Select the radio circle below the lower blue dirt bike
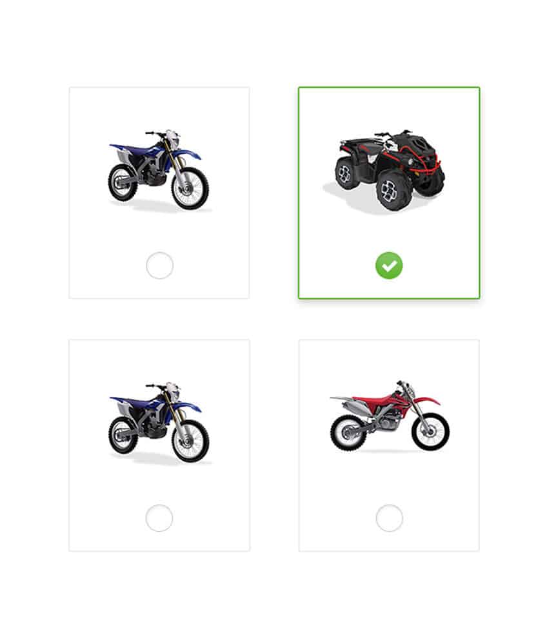The image size is (547, 629). (159, 518)
